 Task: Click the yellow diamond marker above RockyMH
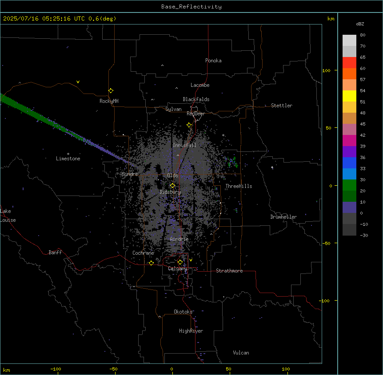pyautogui.click(x=111, y=91)
